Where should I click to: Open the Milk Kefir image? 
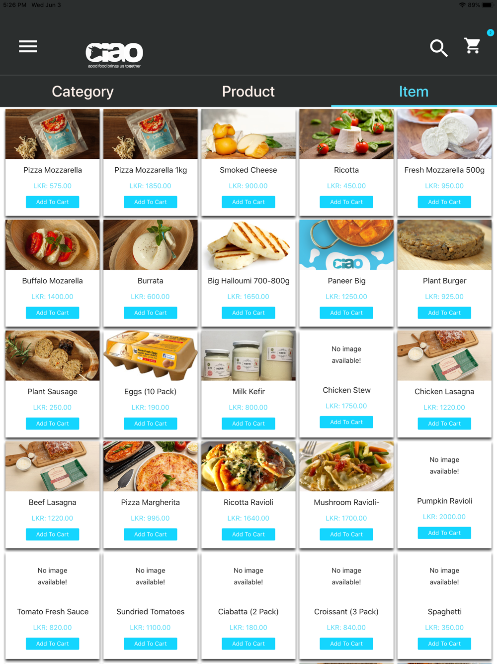(248, 355)
